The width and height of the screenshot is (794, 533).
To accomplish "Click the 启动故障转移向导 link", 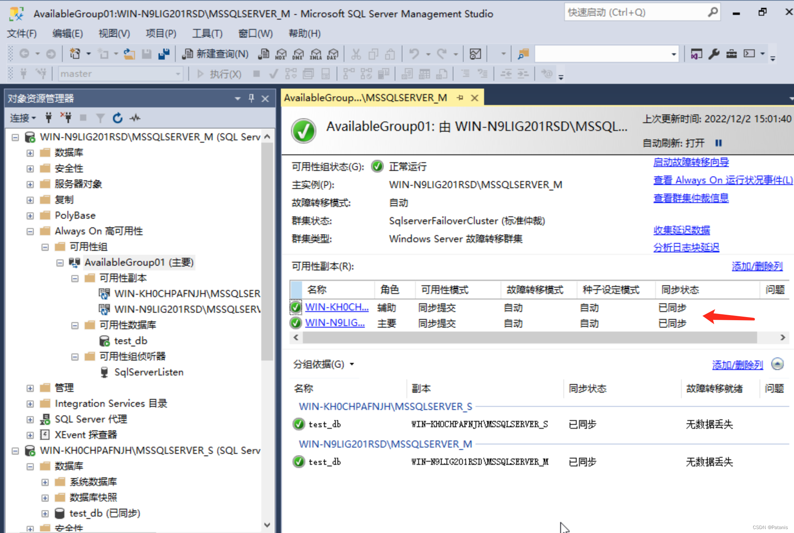I will pos(691,162).
